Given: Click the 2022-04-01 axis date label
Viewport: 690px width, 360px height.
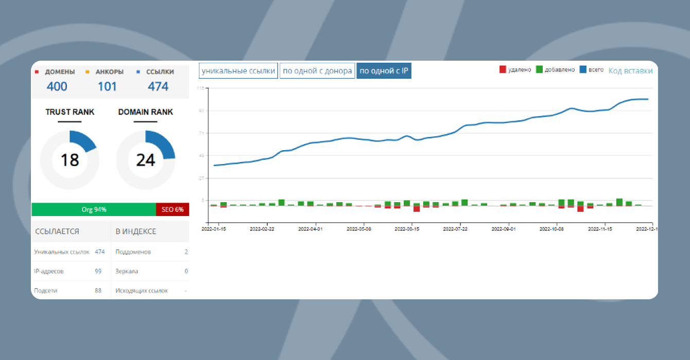Looking at the screenshot, I should tap(310, 229).
